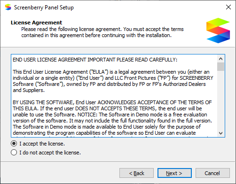Screen dimensions: 236x184
Task: Click the "BY USING THE SOFTWARE" line
Action: (x=112, y=102)
